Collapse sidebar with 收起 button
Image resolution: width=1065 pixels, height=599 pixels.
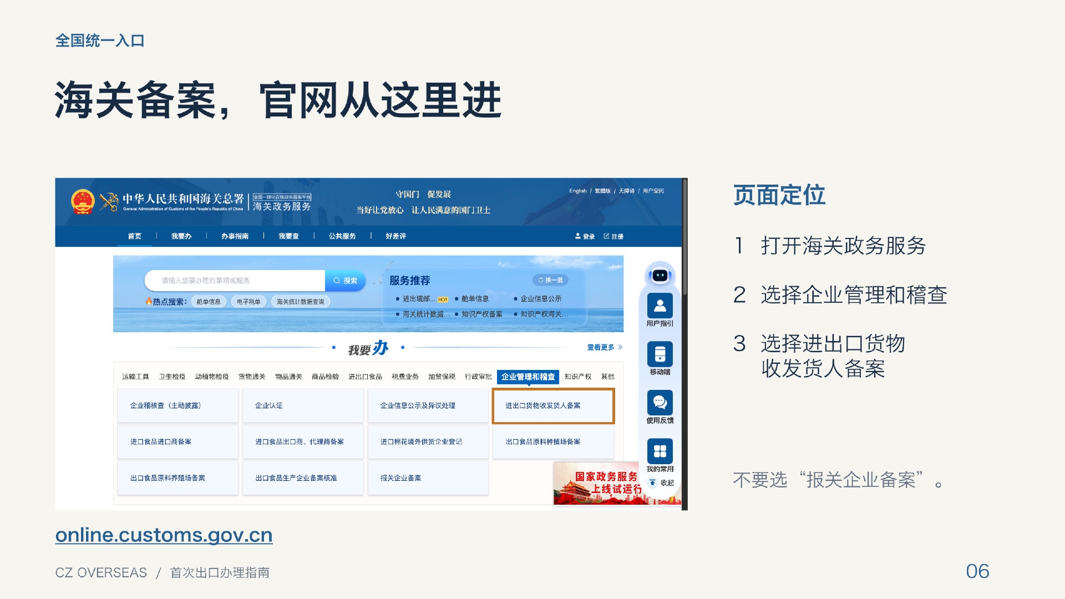click(x=662, y=483)
